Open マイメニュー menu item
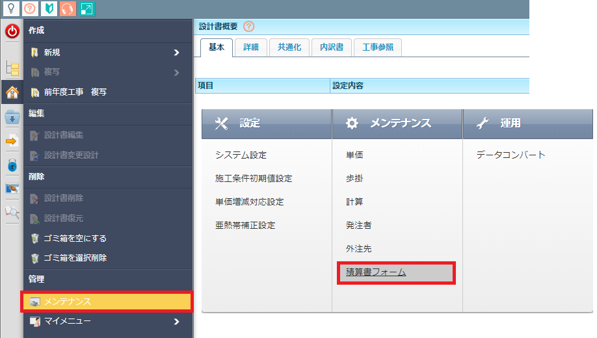The height and width of the screenshot is (338, 597). click(108, 322)
